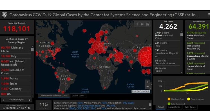Open the ECDC data source link
This screenshot has width=210, height=111.
coord(86,108)
